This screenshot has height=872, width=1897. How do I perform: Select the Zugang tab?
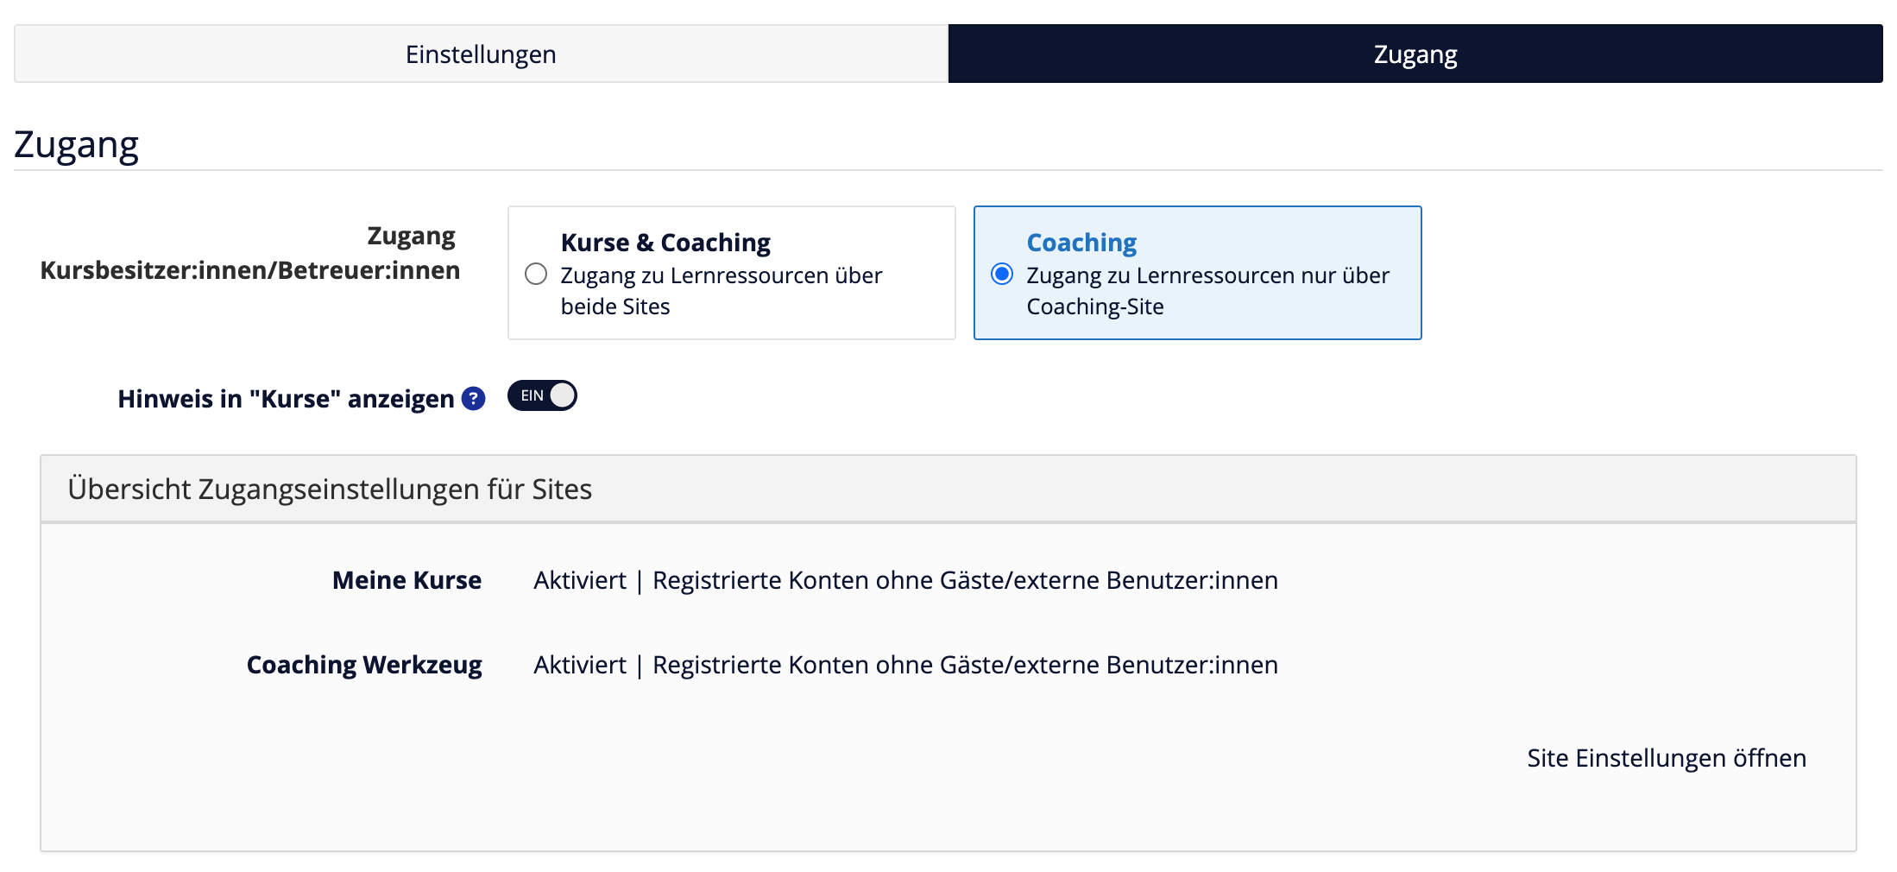(1415, 54)
